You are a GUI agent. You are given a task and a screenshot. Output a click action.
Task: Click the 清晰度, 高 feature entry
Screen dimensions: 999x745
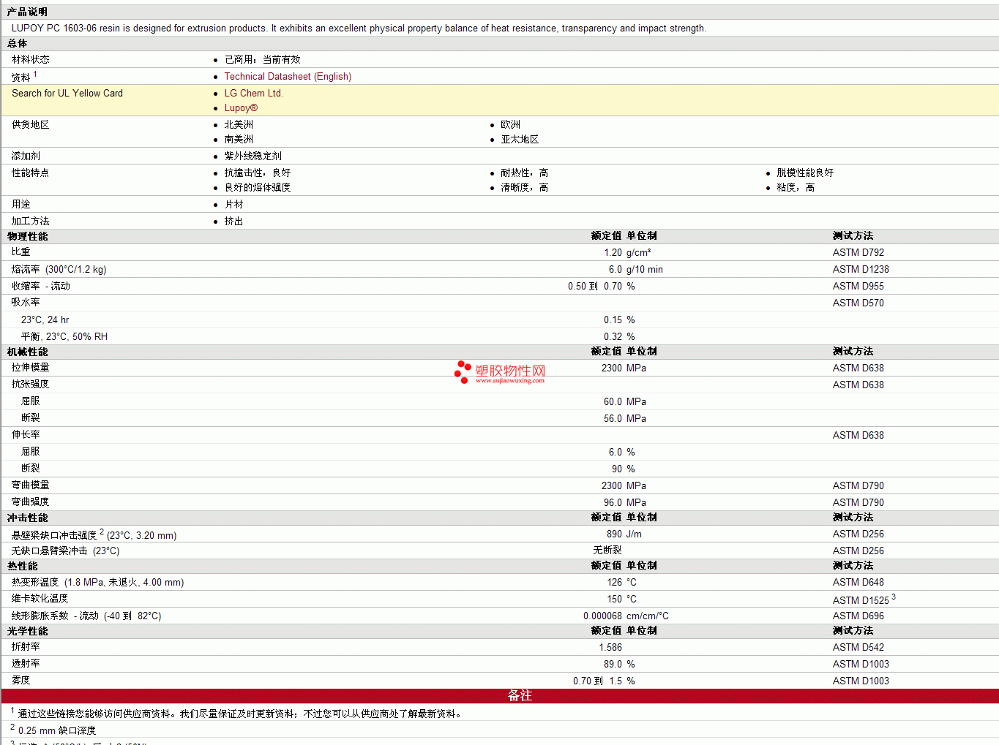coord(524,187)
